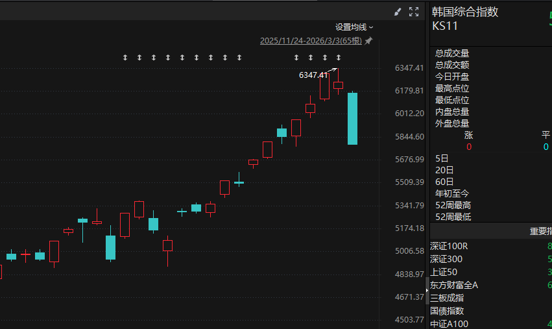Click the 2025/11/24-2026/3/3 date range link
Image resolution: width=552 pixels, height=329 pixels.
coord(311,41)
